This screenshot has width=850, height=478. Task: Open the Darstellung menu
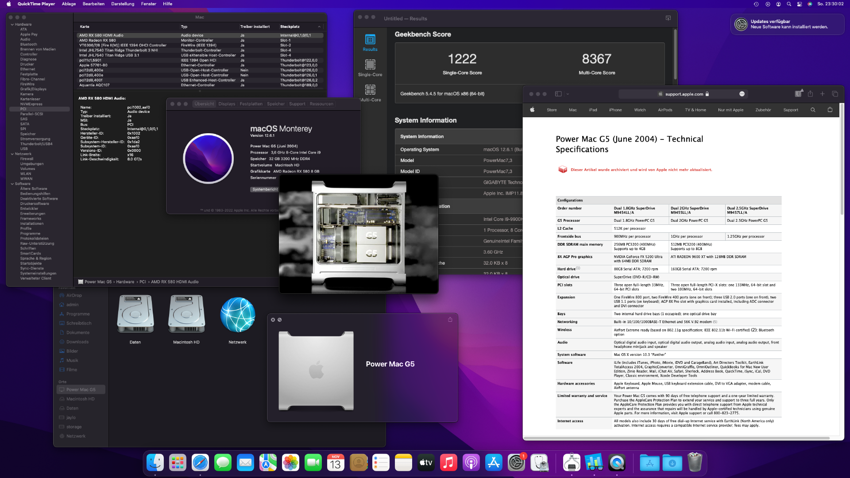(123, 4)
